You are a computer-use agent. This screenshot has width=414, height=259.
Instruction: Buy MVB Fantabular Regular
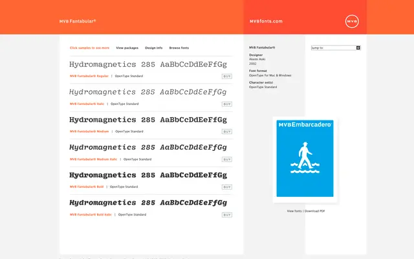click(x=227, y=76)
